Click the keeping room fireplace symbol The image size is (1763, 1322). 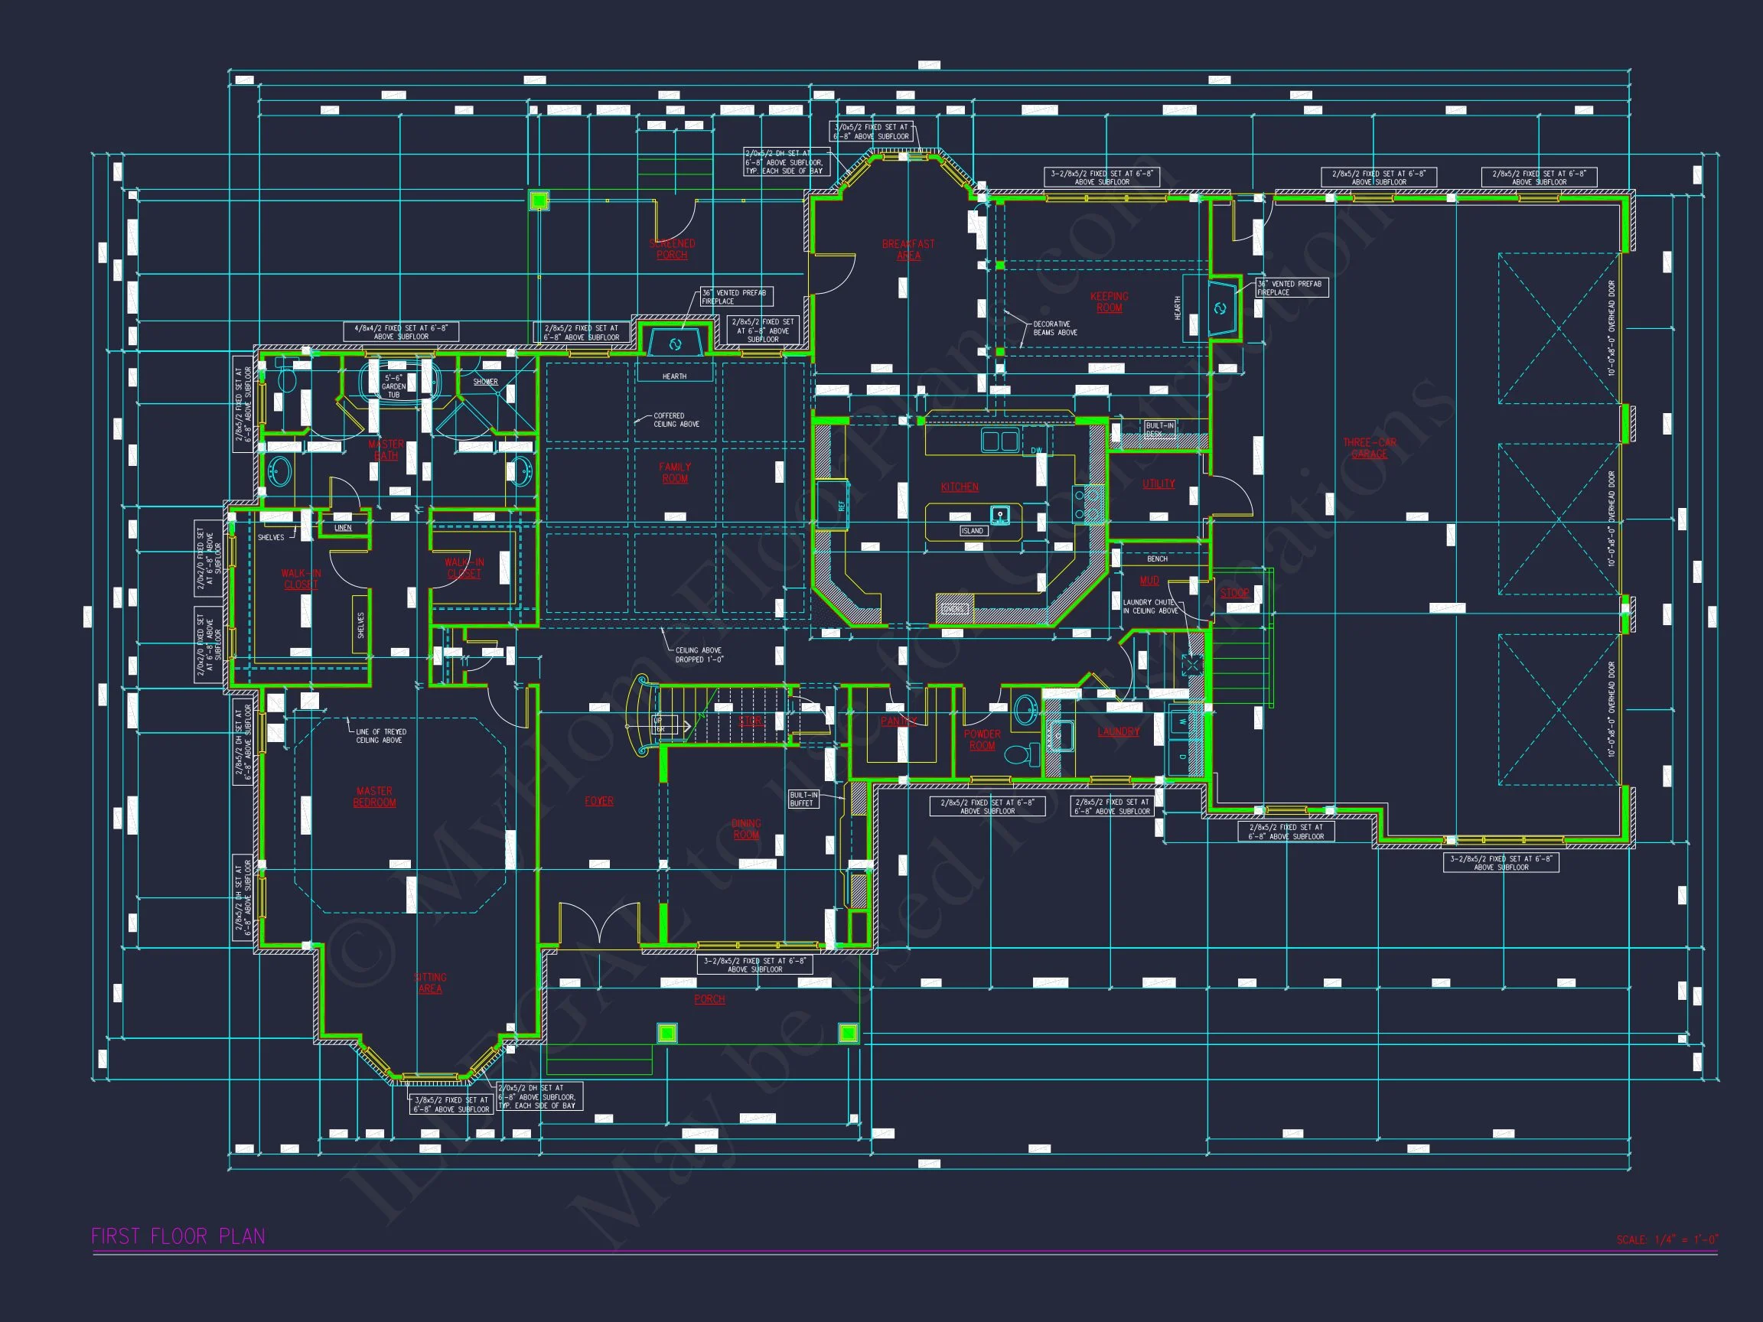[1220, 308]
